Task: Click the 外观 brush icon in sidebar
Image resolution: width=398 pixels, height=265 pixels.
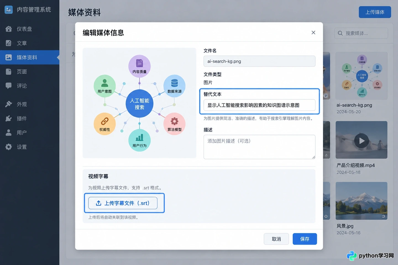Action: coord(9,104)
